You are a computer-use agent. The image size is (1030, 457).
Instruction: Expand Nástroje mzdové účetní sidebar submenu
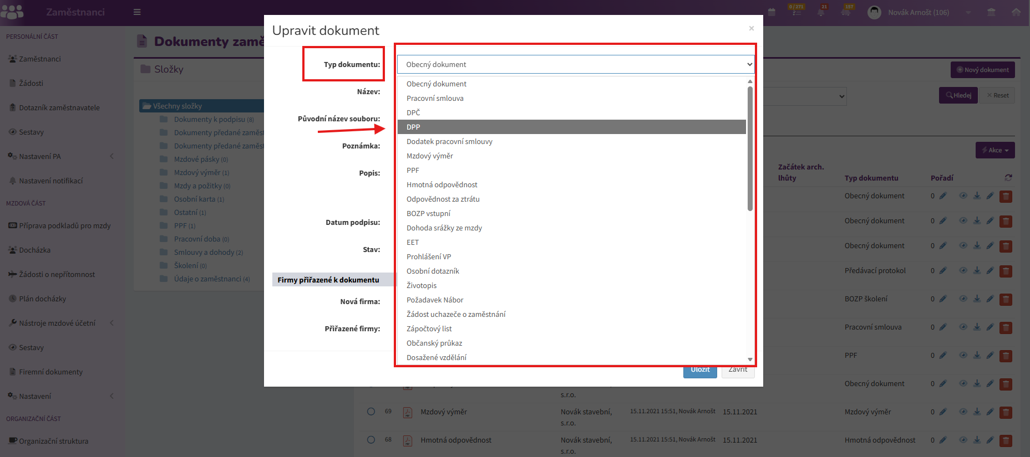(x=111, y=323)
